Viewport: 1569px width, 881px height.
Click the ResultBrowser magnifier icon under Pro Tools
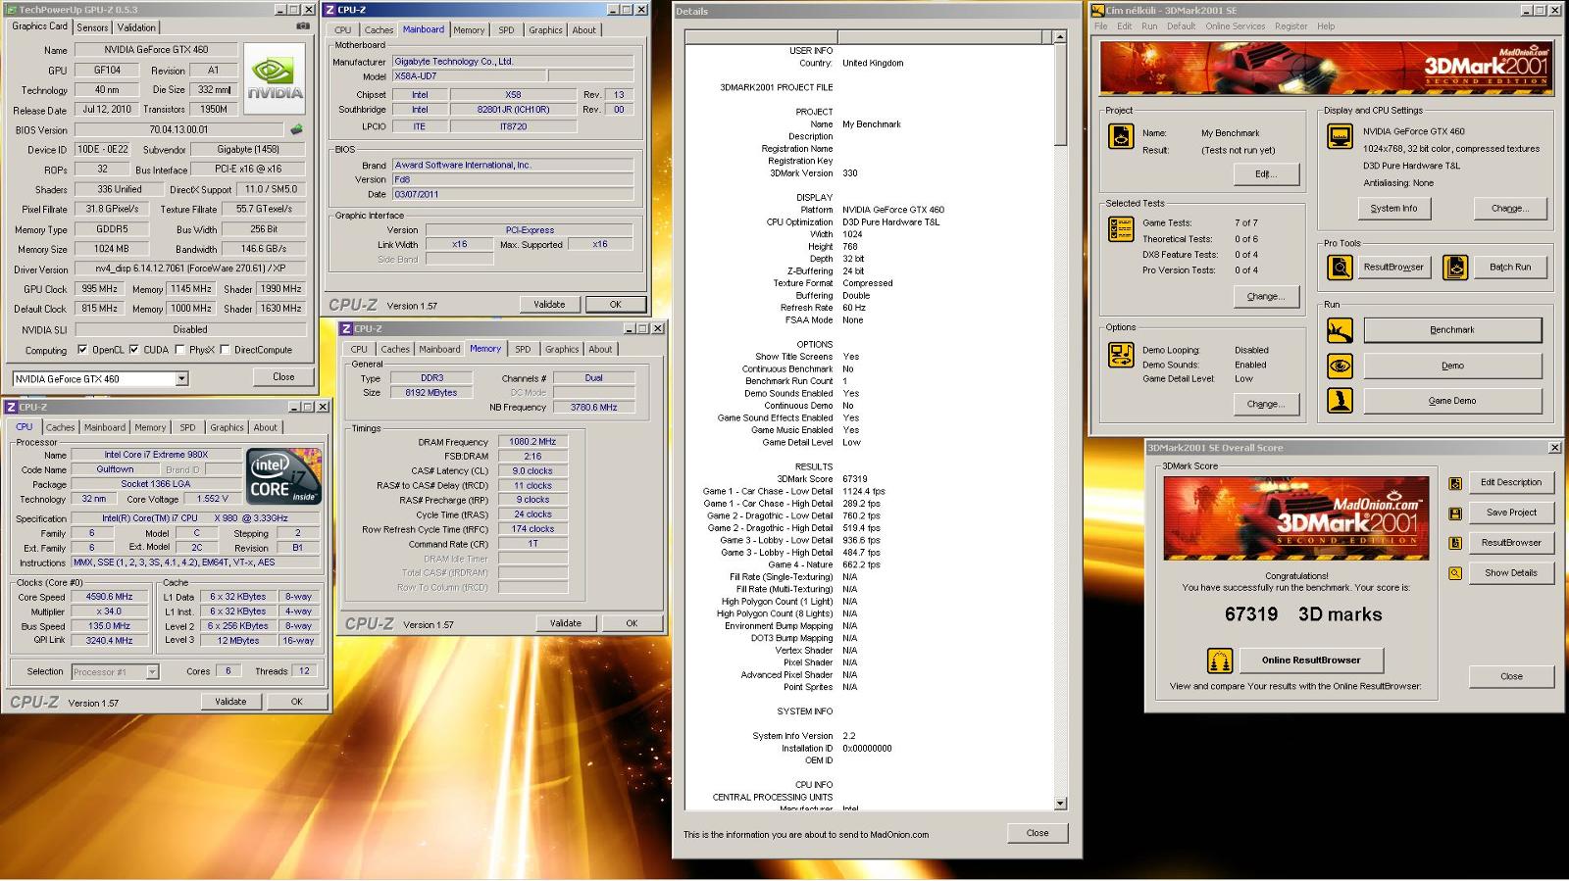tap(1340, 267)
